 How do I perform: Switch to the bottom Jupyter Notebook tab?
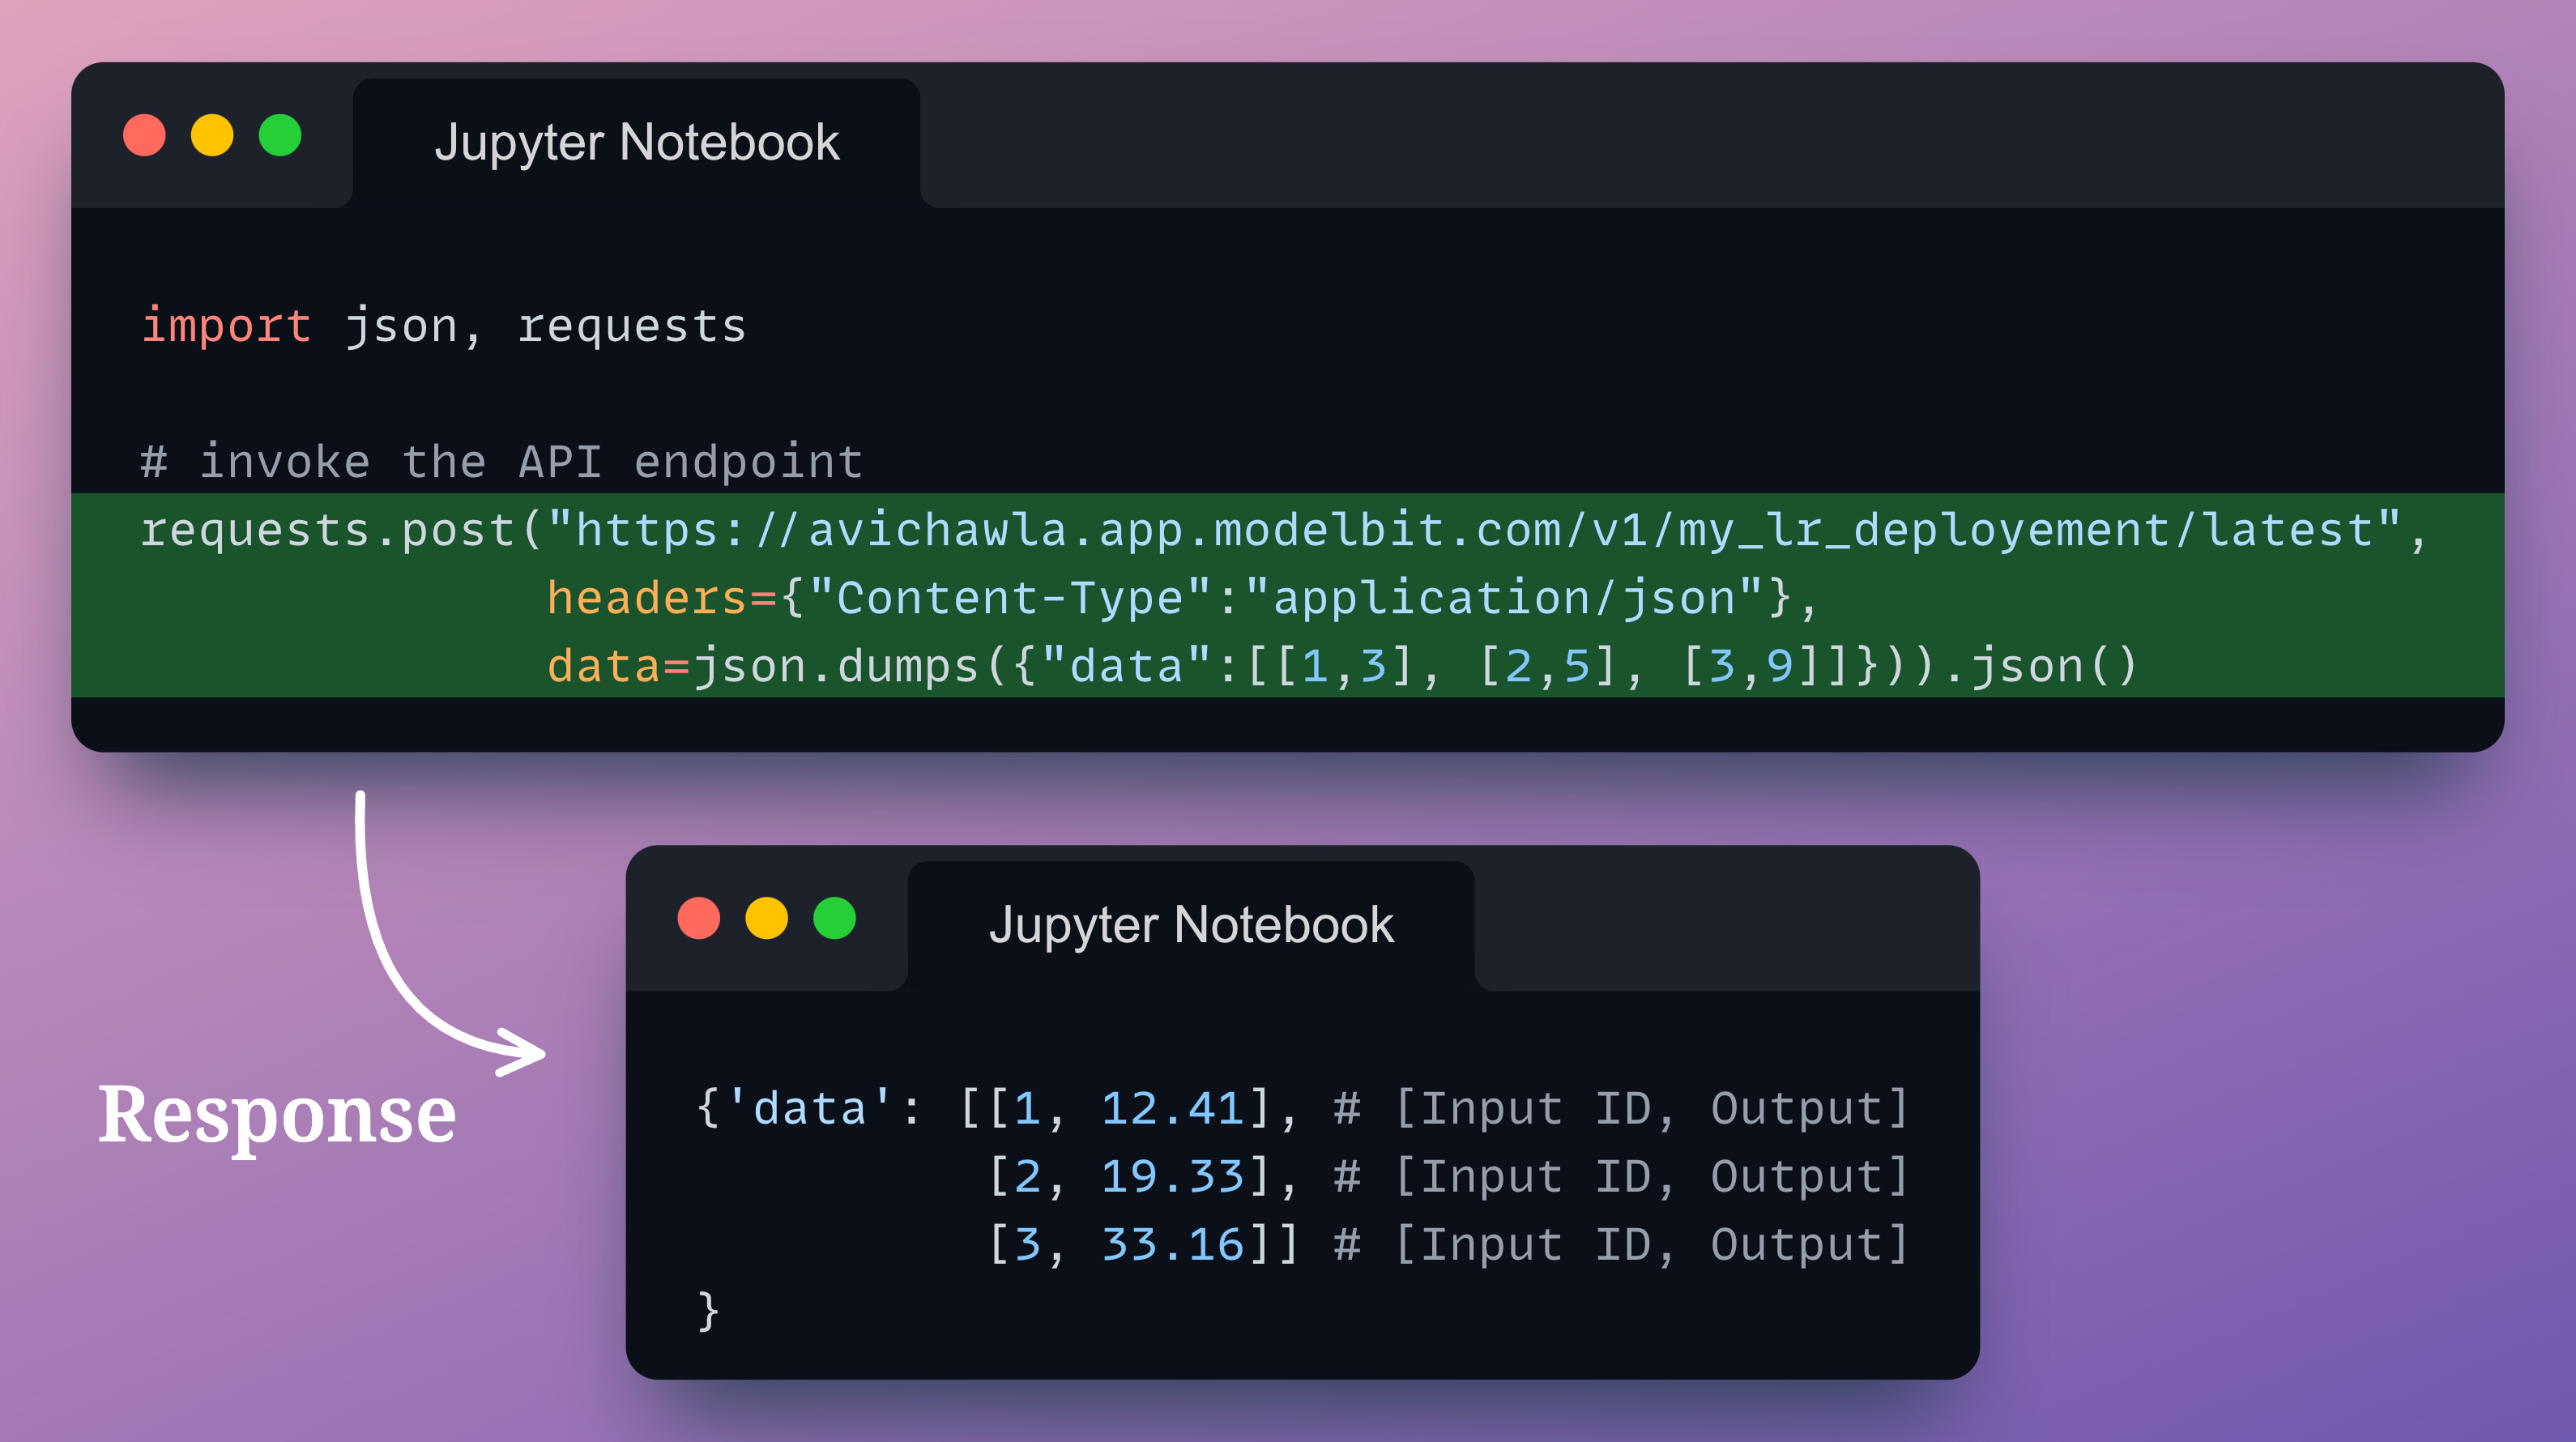pyautogui.click(x=1192, y=924)
